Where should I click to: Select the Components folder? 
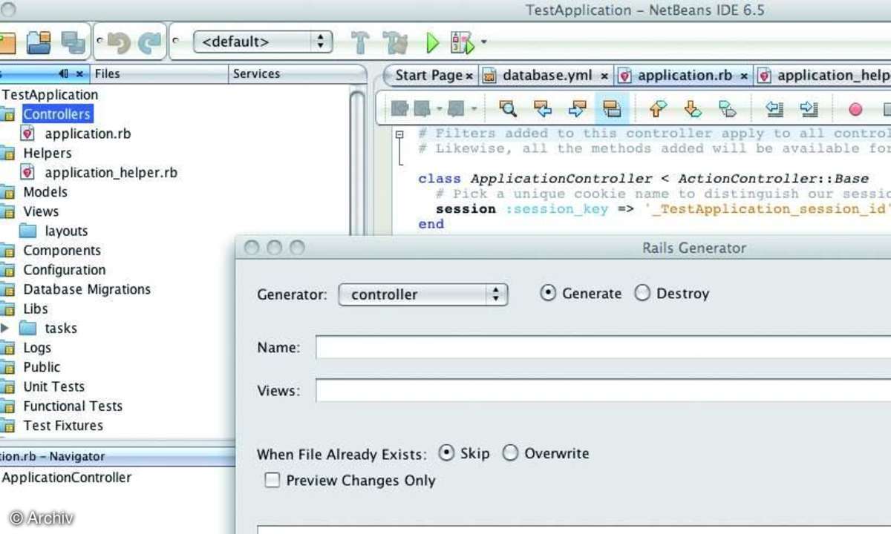pyautogui.click(x=62, y=251)
